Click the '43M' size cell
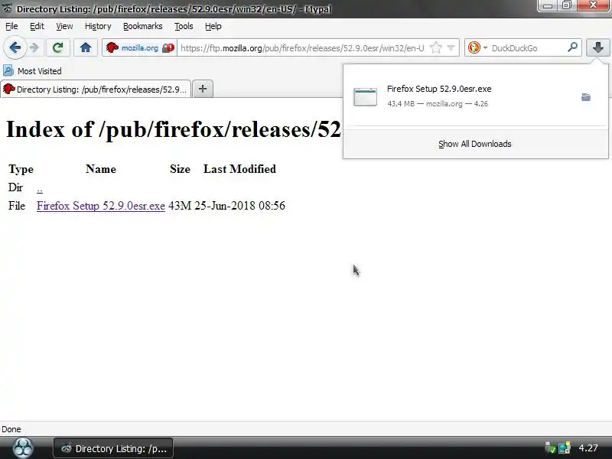This screenshot has width=612, height=459. point(180,206)
